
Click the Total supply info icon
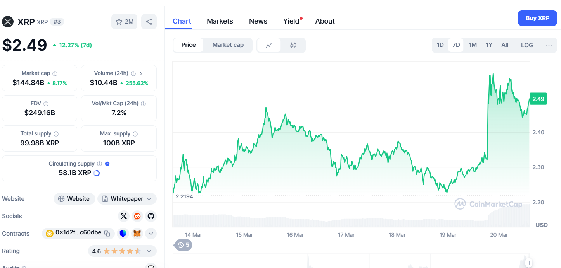tap(56, 134)
